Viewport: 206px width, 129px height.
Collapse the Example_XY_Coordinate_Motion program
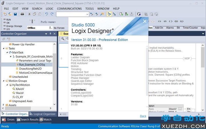pyautogui.click(x=11, y=56)
